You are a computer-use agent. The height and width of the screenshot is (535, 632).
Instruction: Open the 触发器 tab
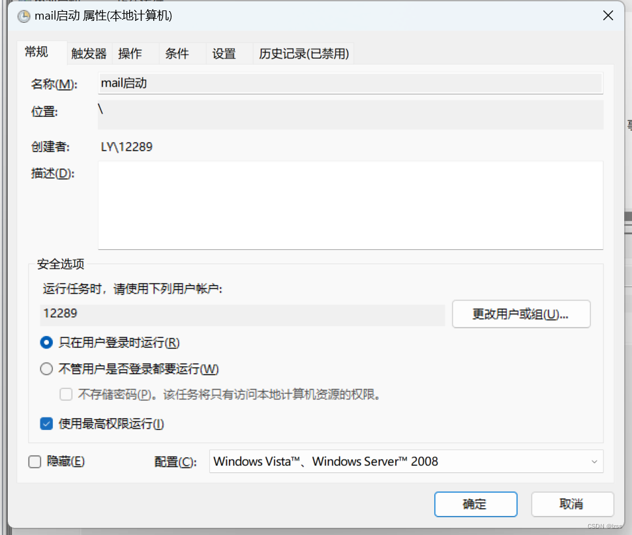click(x=89, y=53)
